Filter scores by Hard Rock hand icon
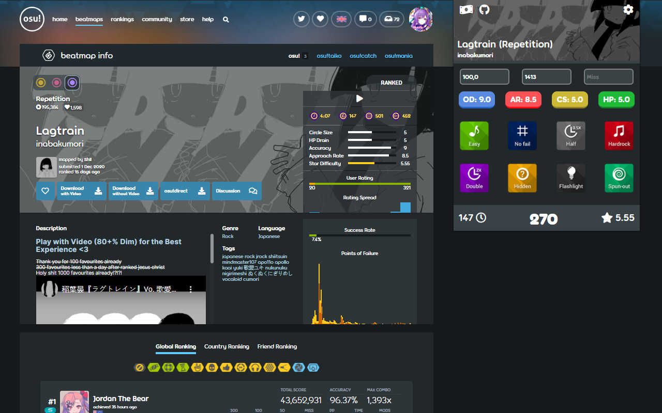This screenshot has width=662, height=413. 197,368
